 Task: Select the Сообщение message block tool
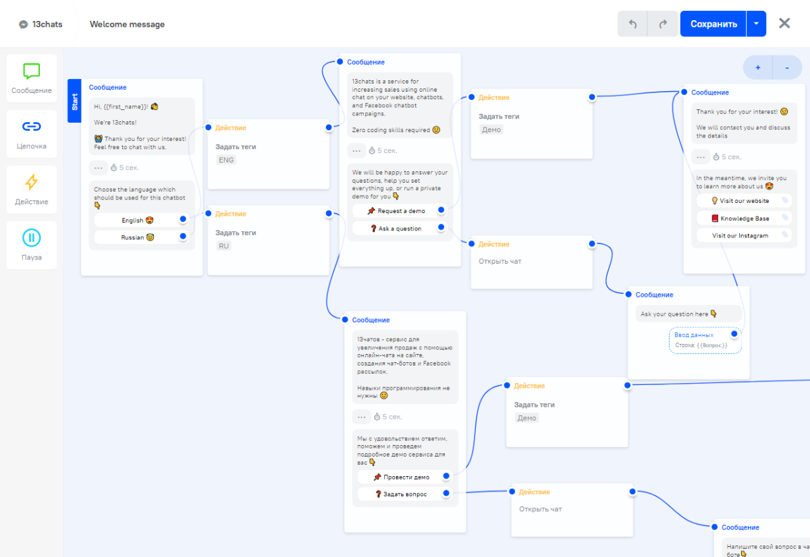32,78
